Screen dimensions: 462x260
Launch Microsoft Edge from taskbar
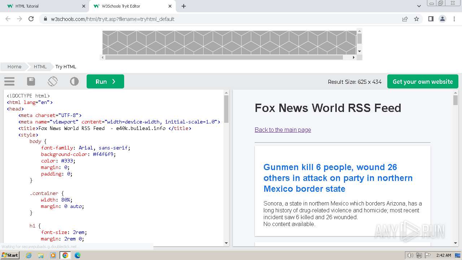[x=77, y=255]
